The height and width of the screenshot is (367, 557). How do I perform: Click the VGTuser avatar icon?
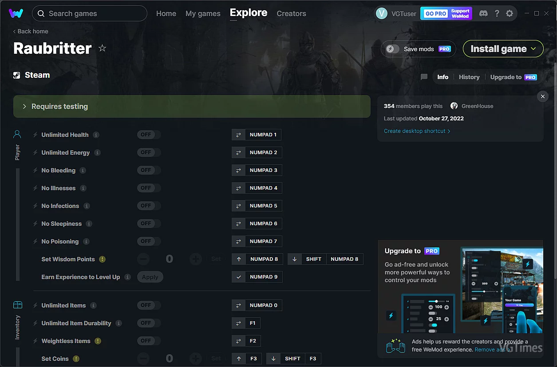pos(382,13)
